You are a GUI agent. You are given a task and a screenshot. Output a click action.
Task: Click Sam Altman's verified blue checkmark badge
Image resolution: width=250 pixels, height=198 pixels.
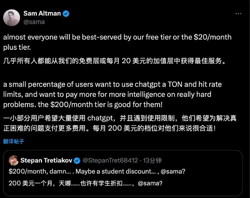coord(66,13)
